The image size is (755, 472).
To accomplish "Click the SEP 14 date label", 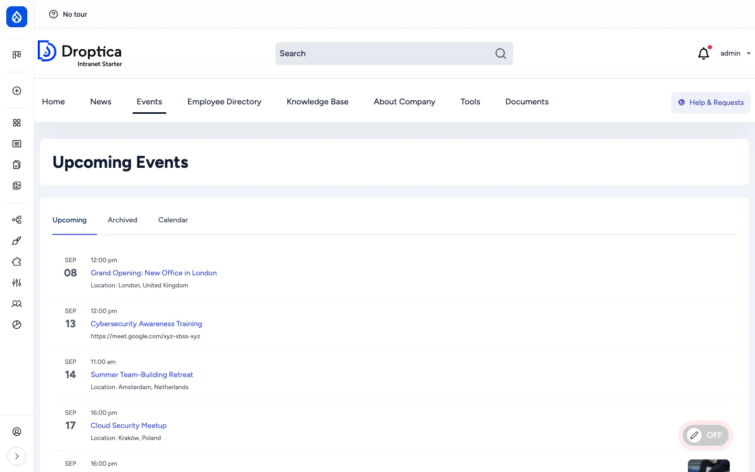I will (x=70, y=370).
